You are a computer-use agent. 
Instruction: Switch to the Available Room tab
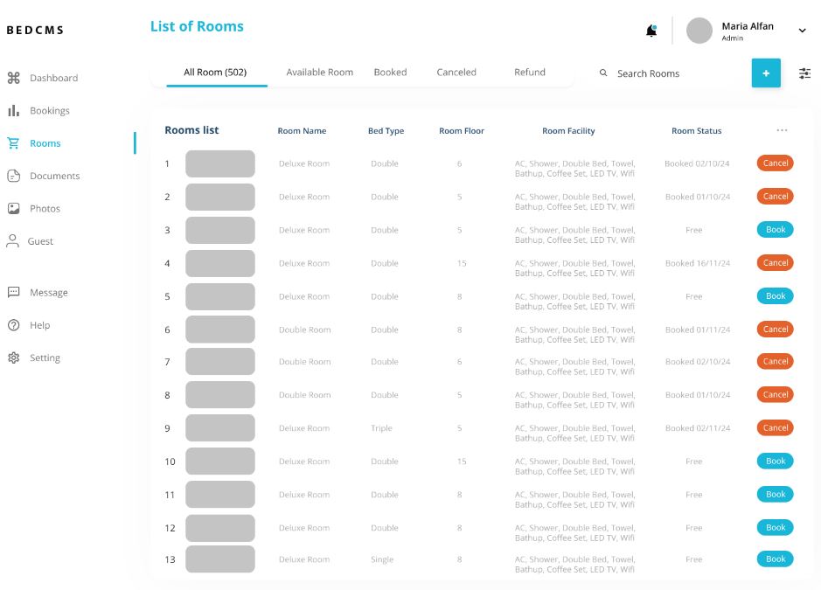[319, 73]
